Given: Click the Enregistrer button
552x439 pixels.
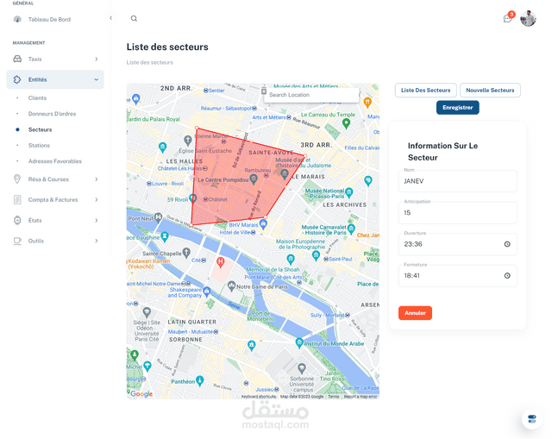Looking at the screenshot, I should point(458,107).
